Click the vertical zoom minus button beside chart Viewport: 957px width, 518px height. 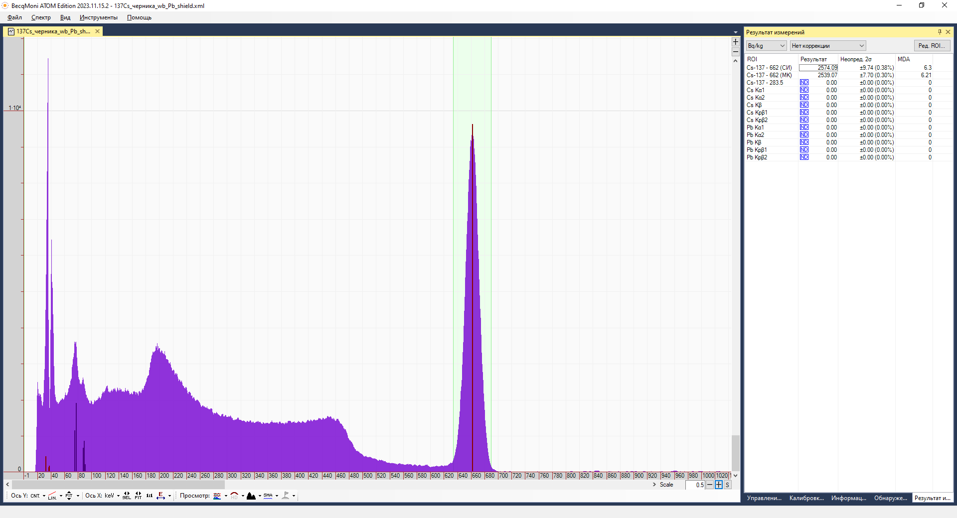736,52
